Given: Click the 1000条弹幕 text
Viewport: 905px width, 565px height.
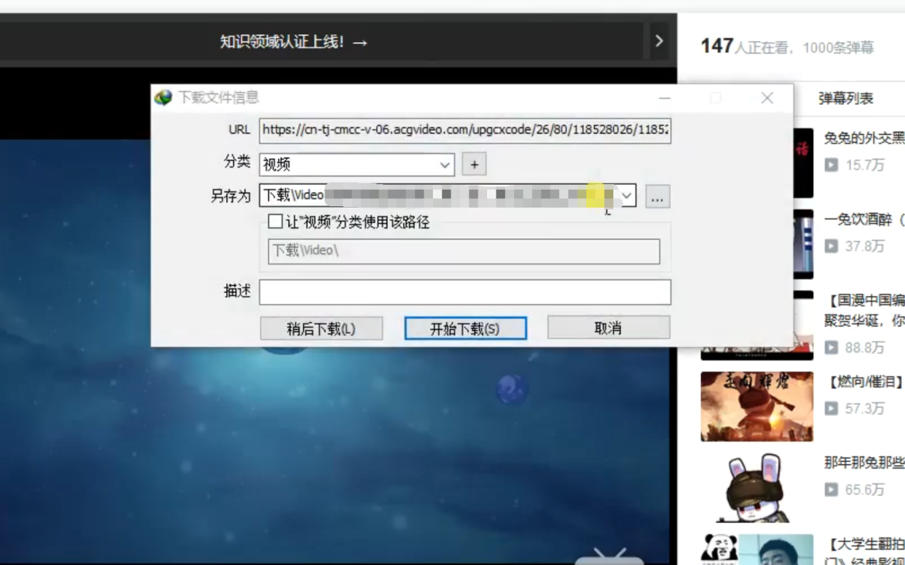Looking at the screenshot, I should click(x=838, y=48).
